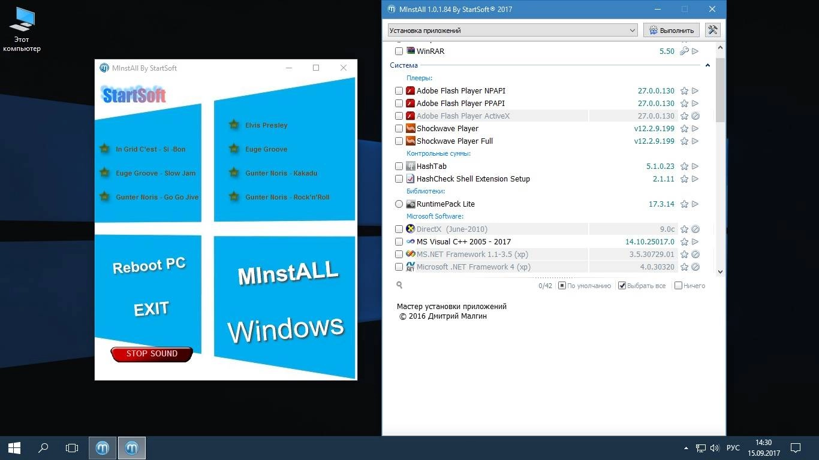Check Shockwave Player Full checkbox

click(x=399, y=141)
